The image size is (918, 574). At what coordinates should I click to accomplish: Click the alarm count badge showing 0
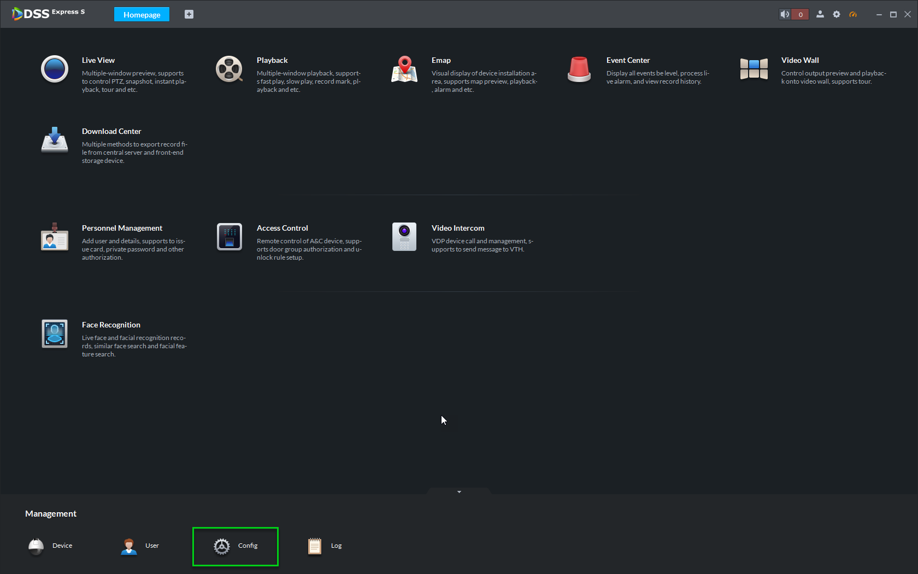(x=801, y=14)
